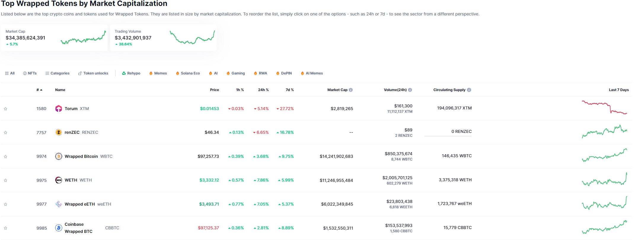
Task: Sort the list by 24h % change
Action: (263, 90)
